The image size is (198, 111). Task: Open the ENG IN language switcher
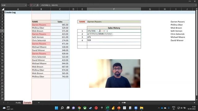[x=174, y=108]
